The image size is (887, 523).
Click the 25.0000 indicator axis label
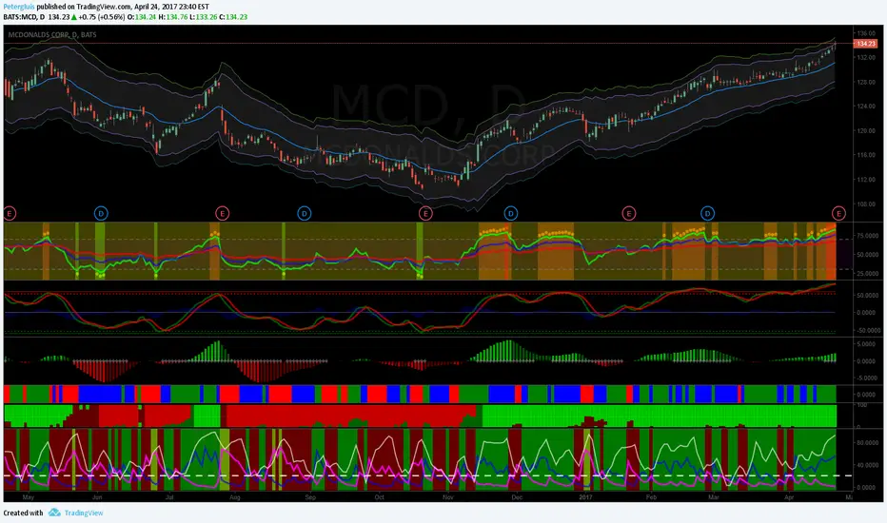pos(867,273)
